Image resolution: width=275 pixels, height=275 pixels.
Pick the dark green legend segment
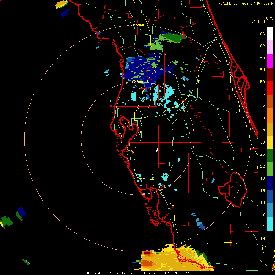tap(270, 156)
